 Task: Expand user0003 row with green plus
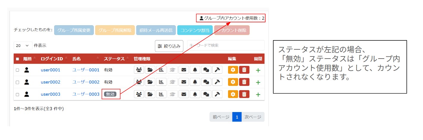coord(258,95)
